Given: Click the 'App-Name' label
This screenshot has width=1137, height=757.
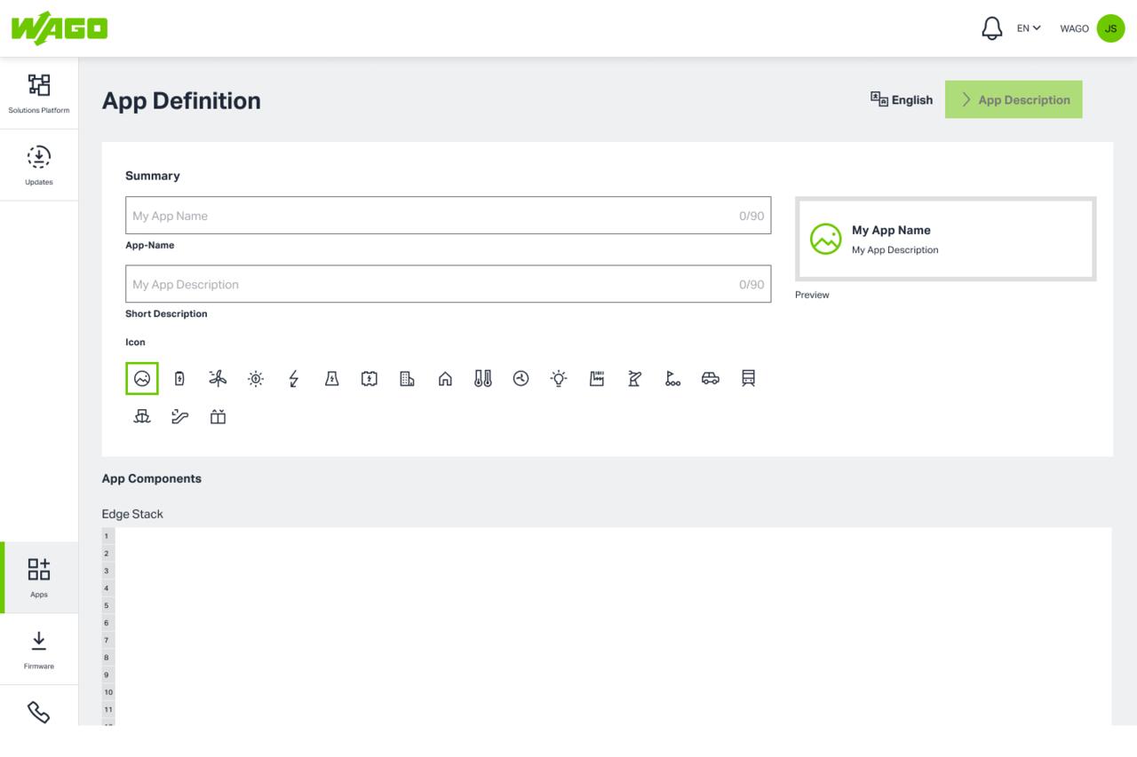Looking at the screenshot, I should click(x=150, y=246).
